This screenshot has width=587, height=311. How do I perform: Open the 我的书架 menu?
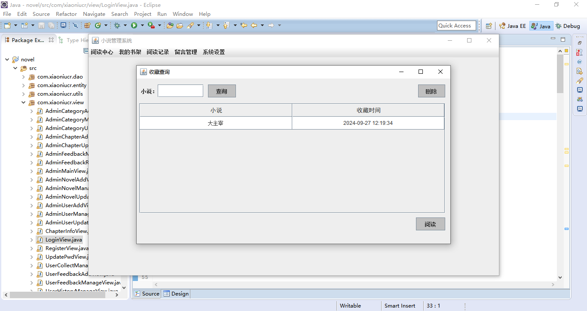[x=130, y=52]
